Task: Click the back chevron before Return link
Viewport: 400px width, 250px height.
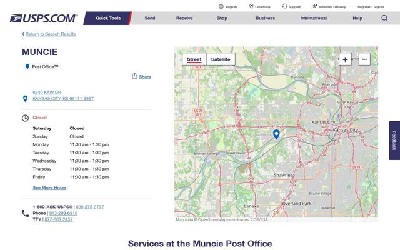Action: coord(23,34)
